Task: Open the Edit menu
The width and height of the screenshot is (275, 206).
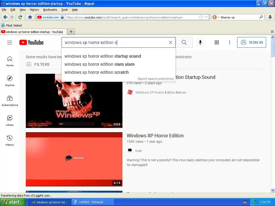Action: pos(13,10)
